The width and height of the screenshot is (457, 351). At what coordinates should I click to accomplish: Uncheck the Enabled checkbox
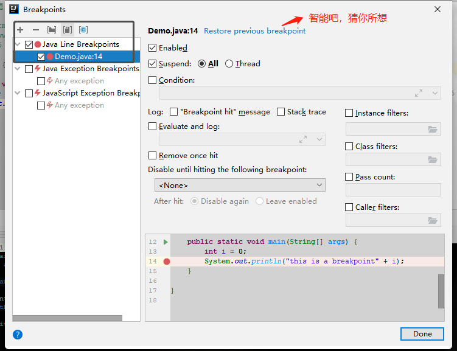click(153, 48)
